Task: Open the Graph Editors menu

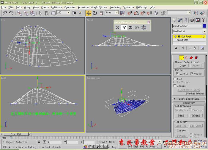Action: [x=99, y=7]
